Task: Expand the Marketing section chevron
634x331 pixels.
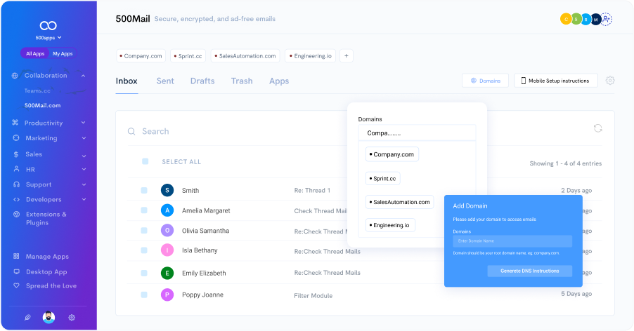Action: click(84, 138)
